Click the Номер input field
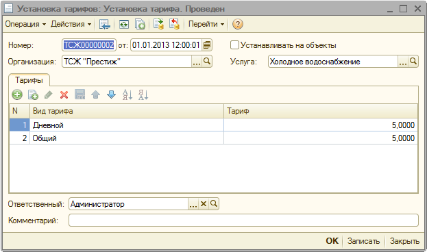 (x=89, y=45)
